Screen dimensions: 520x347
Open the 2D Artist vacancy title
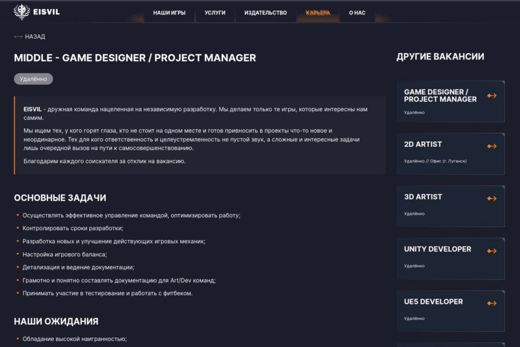pyautogui.click(x=423, y=145)
